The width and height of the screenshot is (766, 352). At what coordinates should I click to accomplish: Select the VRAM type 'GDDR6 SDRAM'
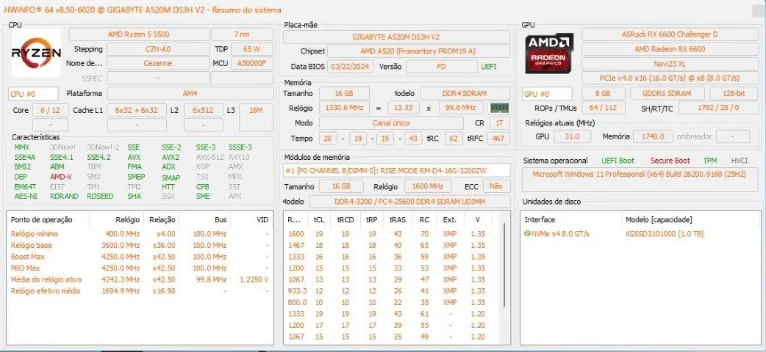tap(667, 94)
